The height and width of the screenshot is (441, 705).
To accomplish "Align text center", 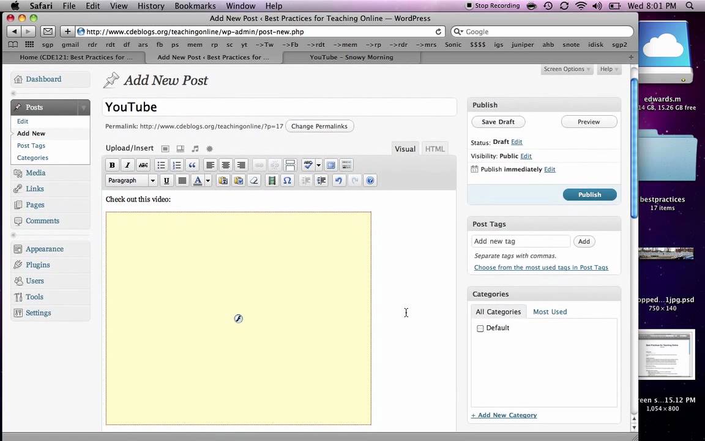I will click(x=226, y=165).
